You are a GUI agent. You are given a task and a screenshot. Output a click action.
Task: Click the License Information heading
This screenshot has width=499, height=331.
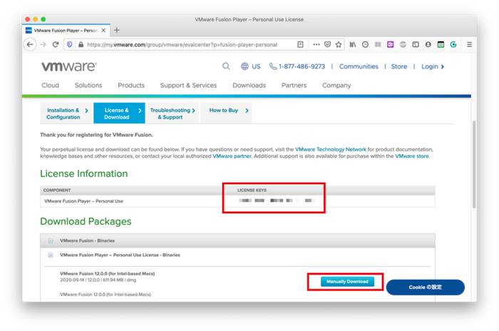83,173
